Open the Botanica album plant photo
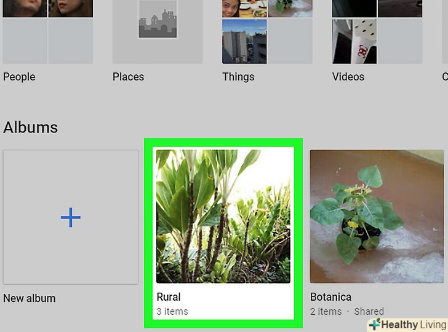Screen dimensions: 448x332 point(376,216)
